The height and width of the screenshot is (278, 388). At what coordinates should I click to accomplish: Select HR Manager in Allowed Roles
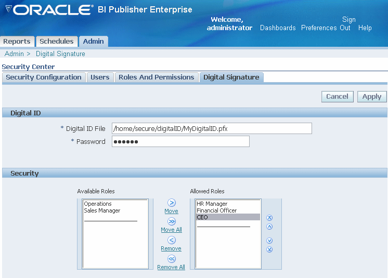[x=228, y=204]
